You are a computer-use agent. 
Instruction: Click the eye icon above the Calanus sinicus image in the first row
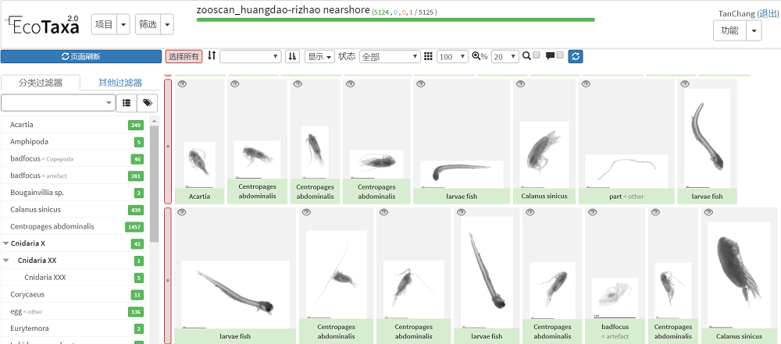click(x=521, y=84)
